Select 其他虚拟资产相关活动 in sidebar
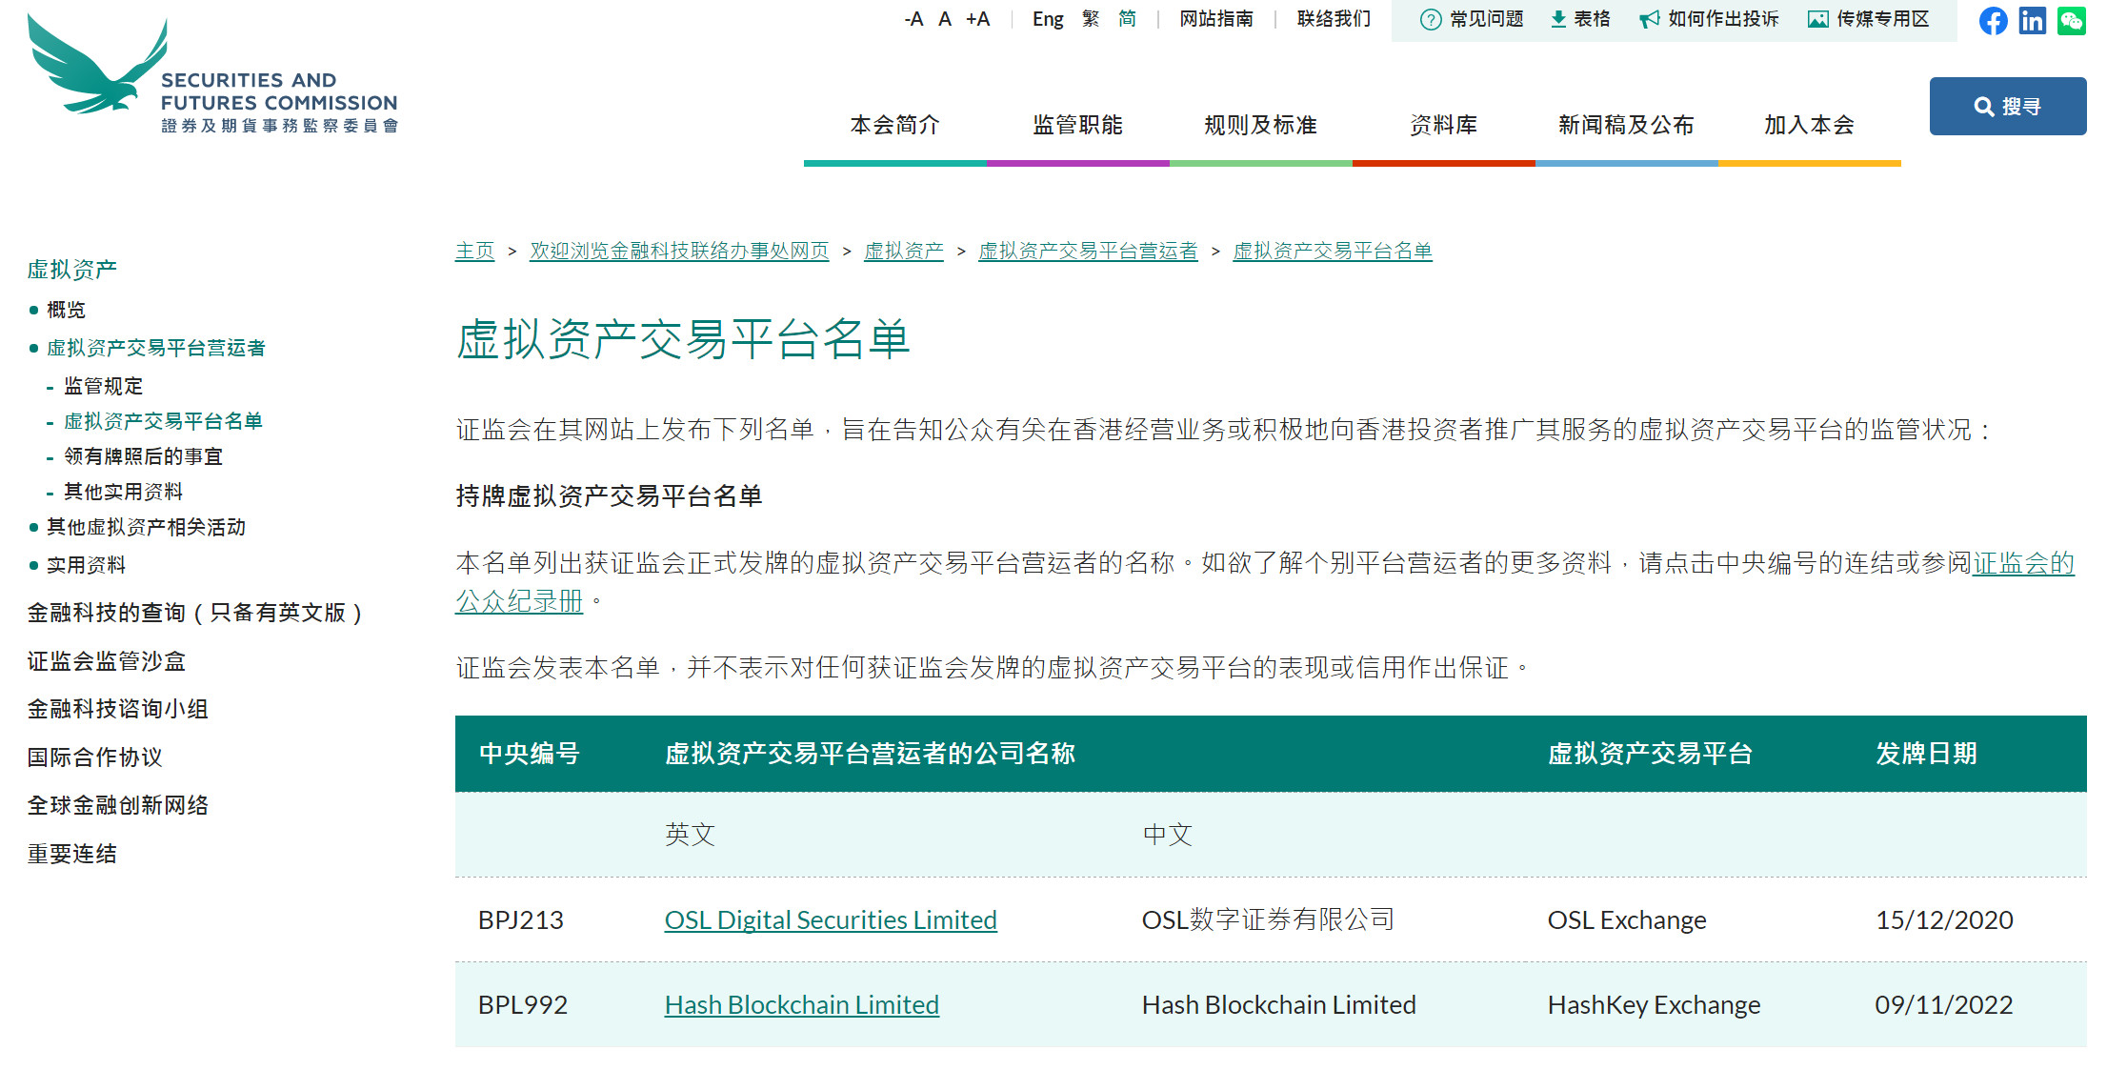 tap(146, 527)
